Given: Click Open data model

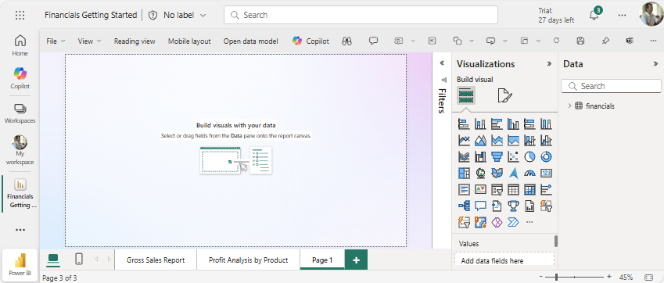Looking at the screenshot, I should click(251, 41).
